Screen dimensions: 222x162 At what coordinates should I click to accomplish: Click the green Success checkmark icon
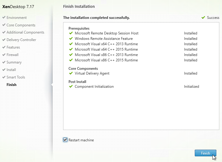click(203, 17)
